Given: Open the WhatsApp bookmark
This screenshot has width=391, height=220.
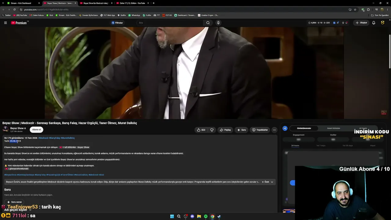Looking at the screenshot, I should 134,15.
